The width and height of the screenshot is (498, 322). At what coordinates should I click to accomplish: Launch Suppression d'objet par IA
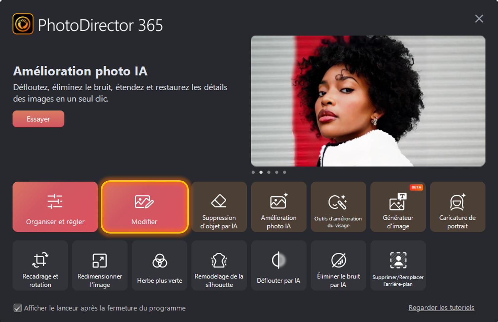219,207
